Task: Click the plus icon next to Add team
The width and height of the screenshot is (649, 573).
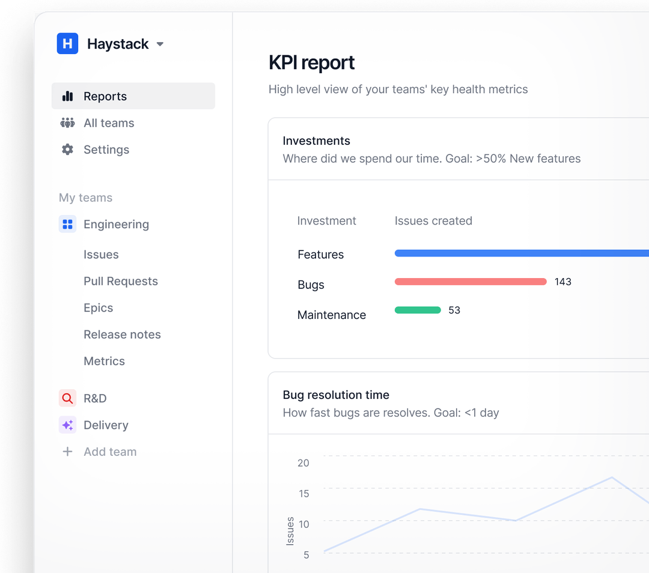Action: click(67, 452)
